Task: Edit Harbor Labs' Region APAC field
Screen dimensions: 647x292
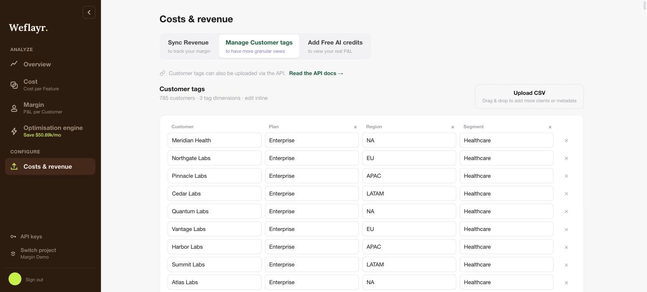Action: pyautogui.click(x=409, y=247)
